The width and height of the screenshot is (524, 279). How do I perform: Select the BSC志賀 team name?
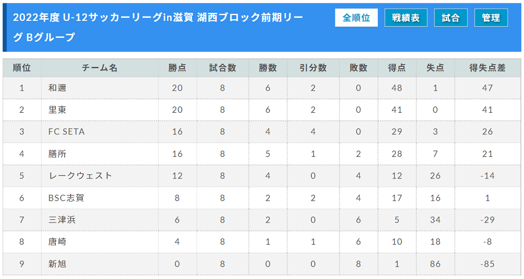click(x=66, y=198)
